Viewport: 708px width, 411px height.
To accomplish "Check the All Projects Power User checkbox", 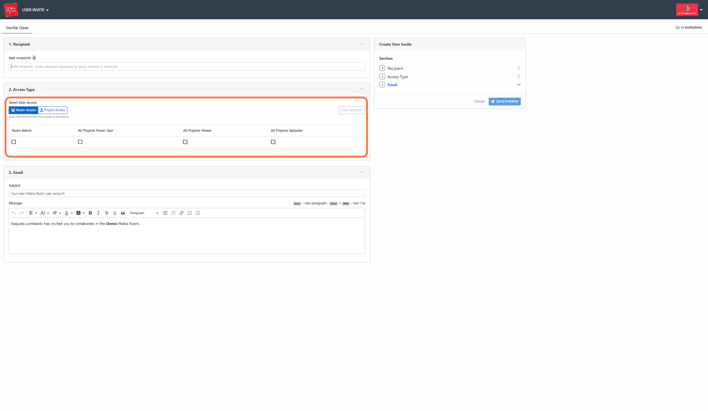I will point(80,142).
